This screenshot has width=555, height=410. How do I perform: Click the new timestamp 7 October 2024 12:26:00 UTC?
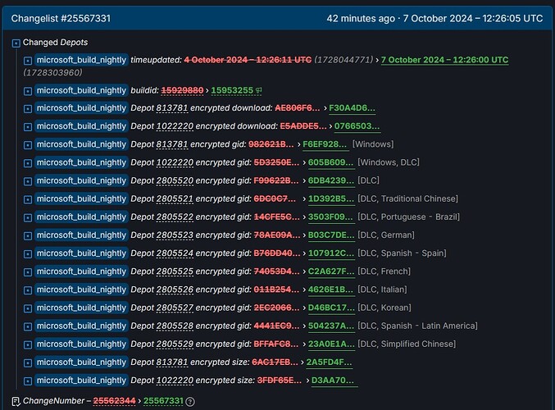click(444, 60)
